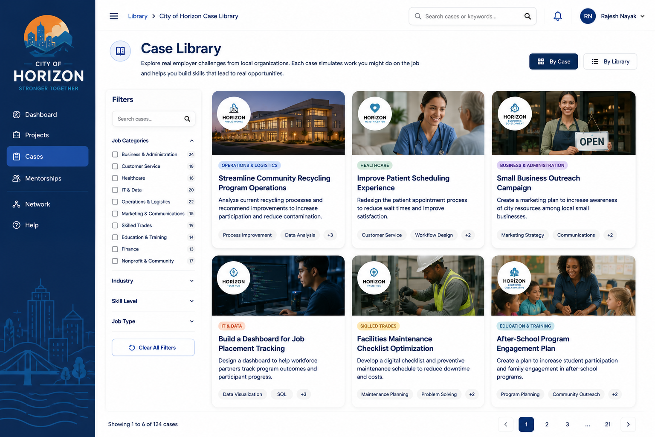Check the Skilled Trades filter
655x437 pixels.
point(115,225)
